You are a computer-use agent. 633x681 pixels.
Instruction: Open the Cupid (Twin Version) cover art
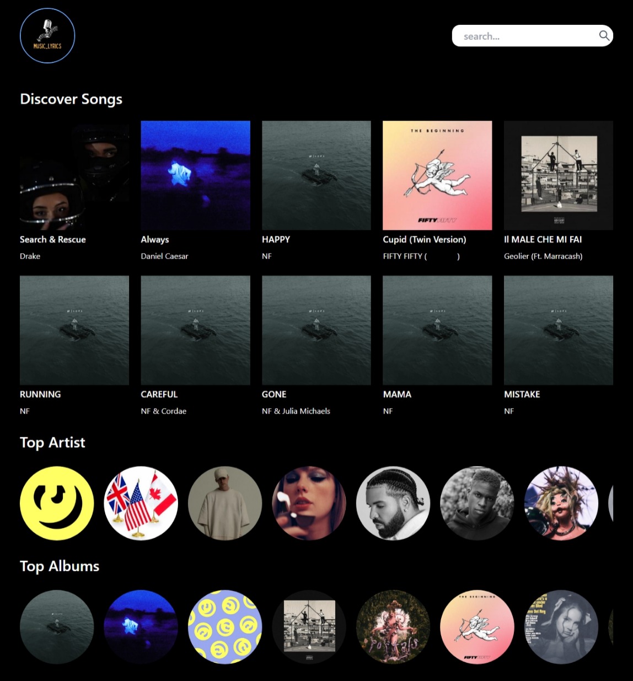[437, 175]
